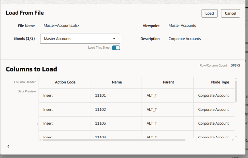Image resolution: width=248 pixels, height=158 pixels.
Task: Click the table's vertical scroll up arrow
Action: [236, 79]
